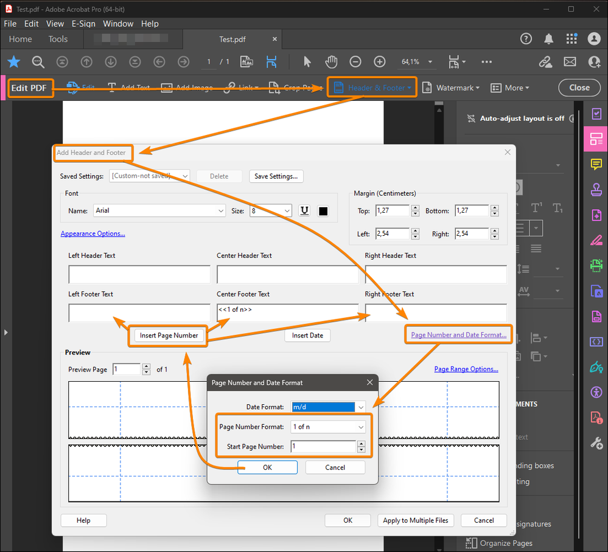This screenshot has height=552, width=608.
Task: Open the Appearance Options link
Action: (93, 233)
